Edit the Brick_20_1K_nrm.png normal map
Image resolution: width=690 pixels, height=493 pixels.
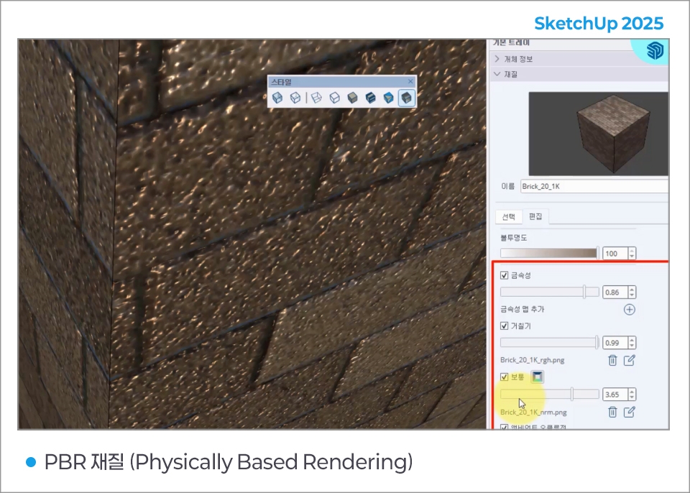pyautogui.click(x=630, y=412)
